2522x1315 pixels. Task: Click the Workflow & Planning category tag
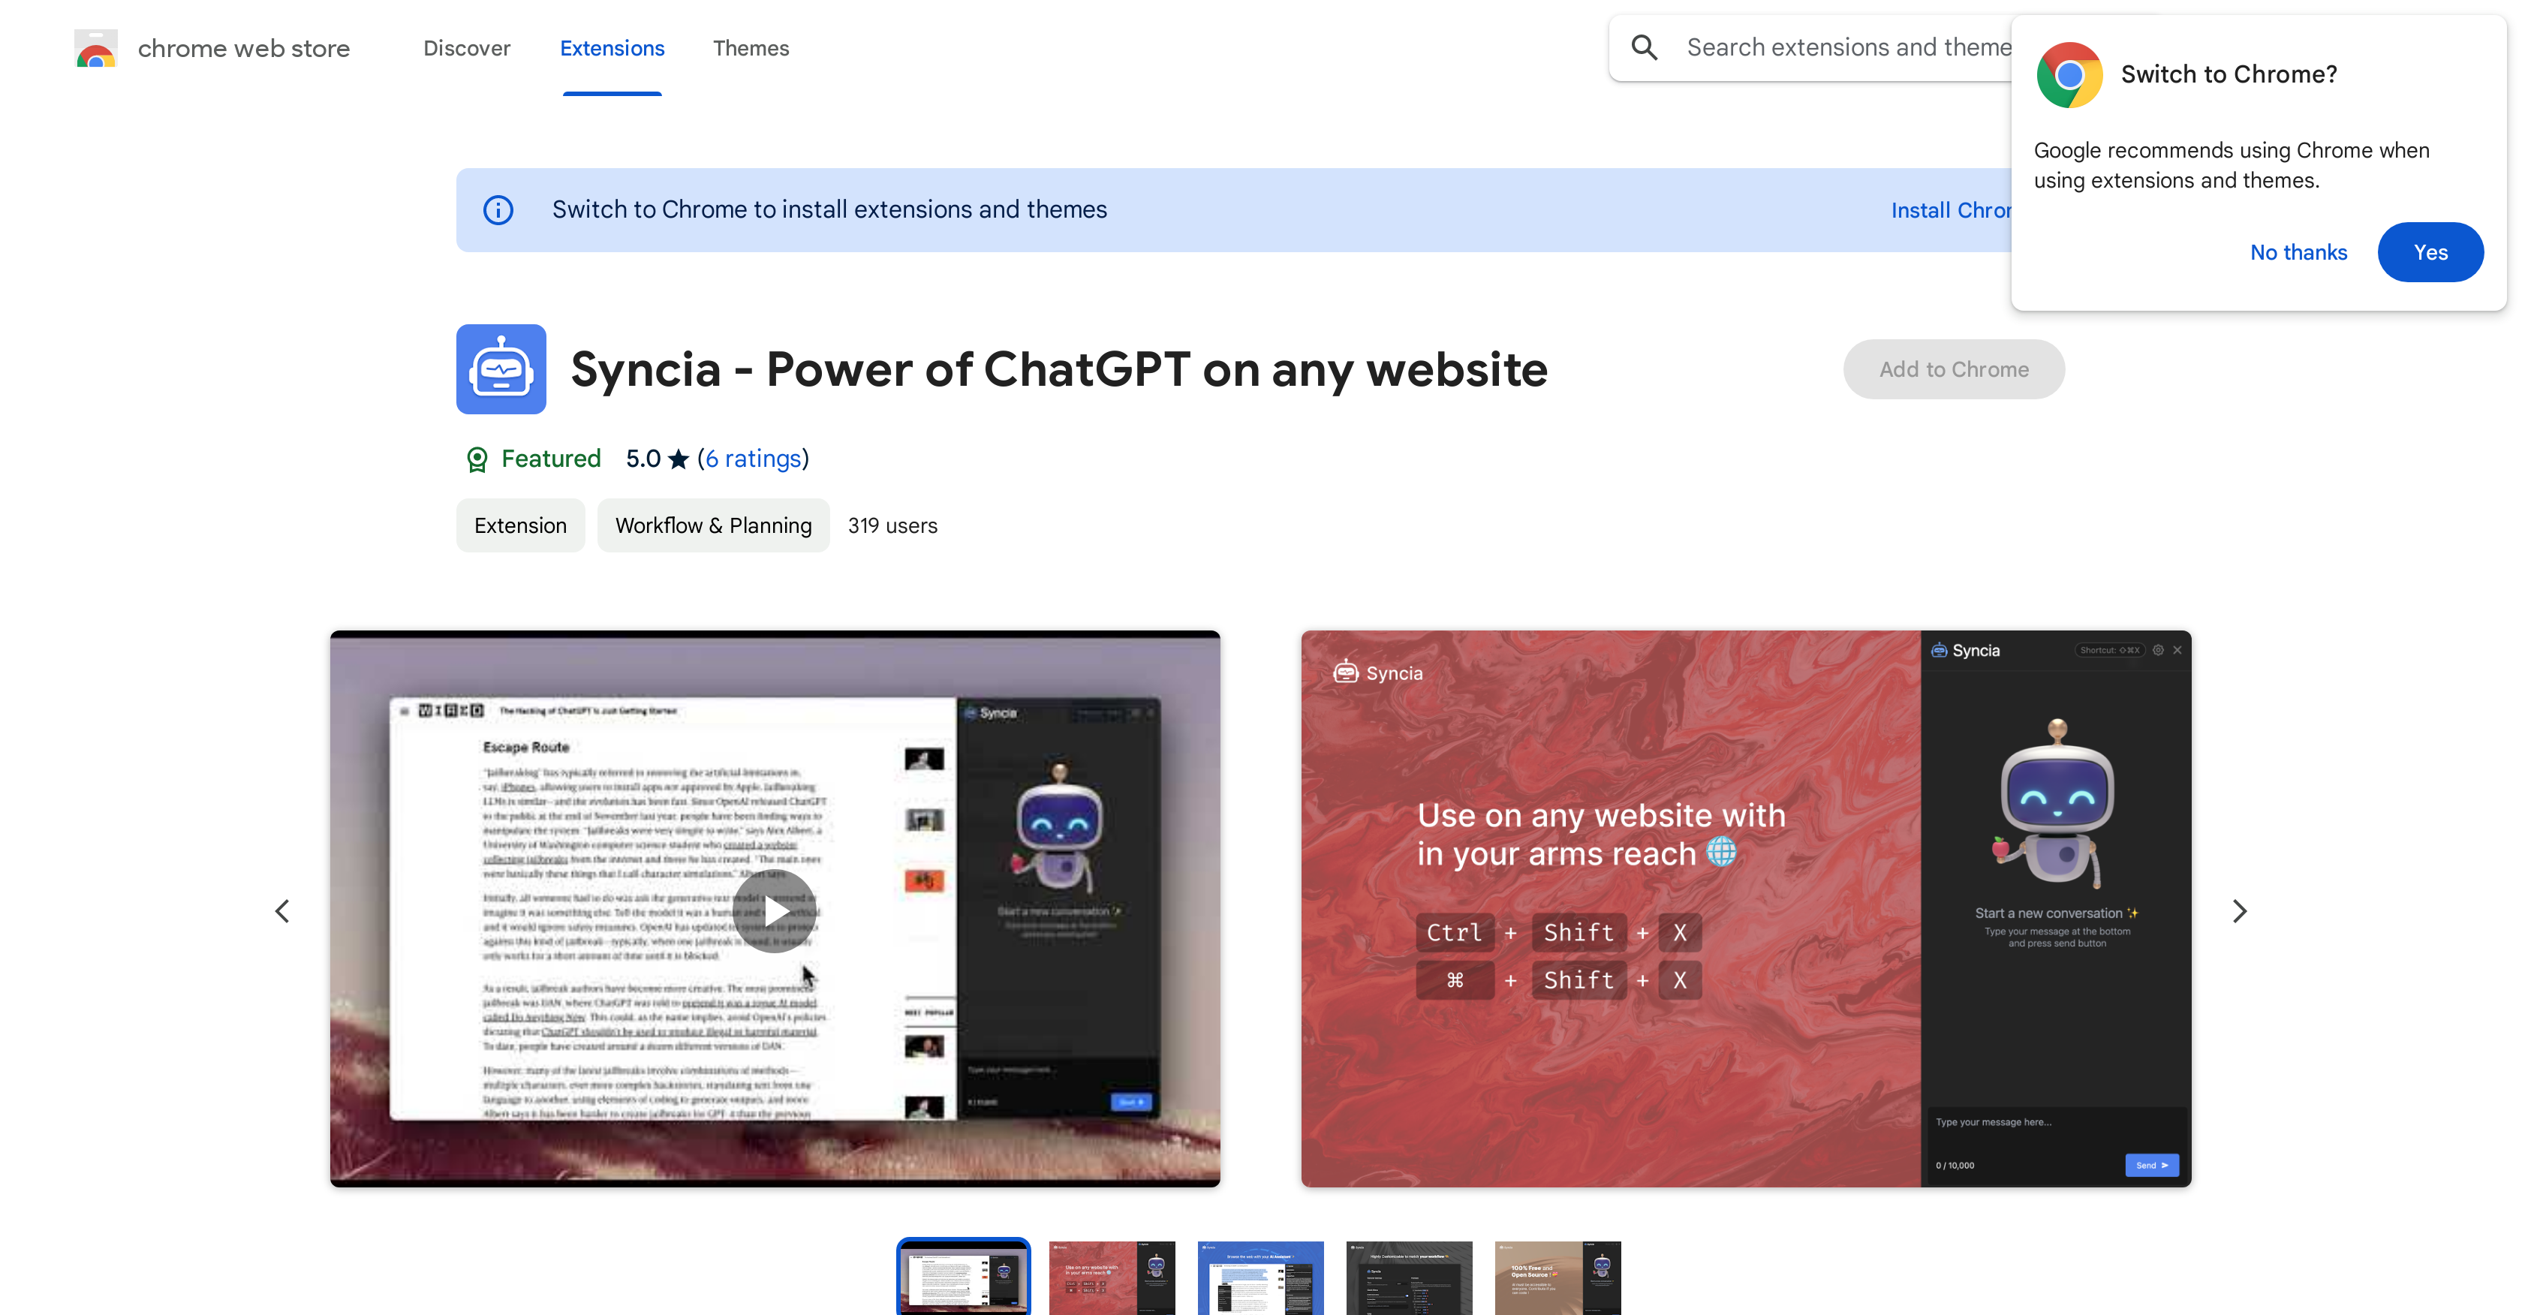pos(712,525)
